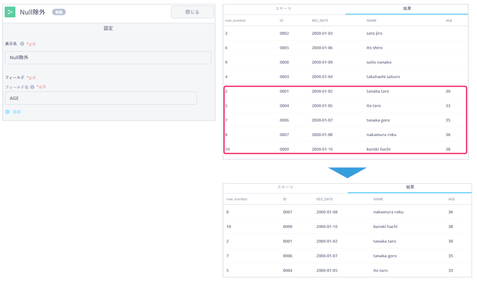Open the フィールド名 field showing AGE

[x=101, y=98]
